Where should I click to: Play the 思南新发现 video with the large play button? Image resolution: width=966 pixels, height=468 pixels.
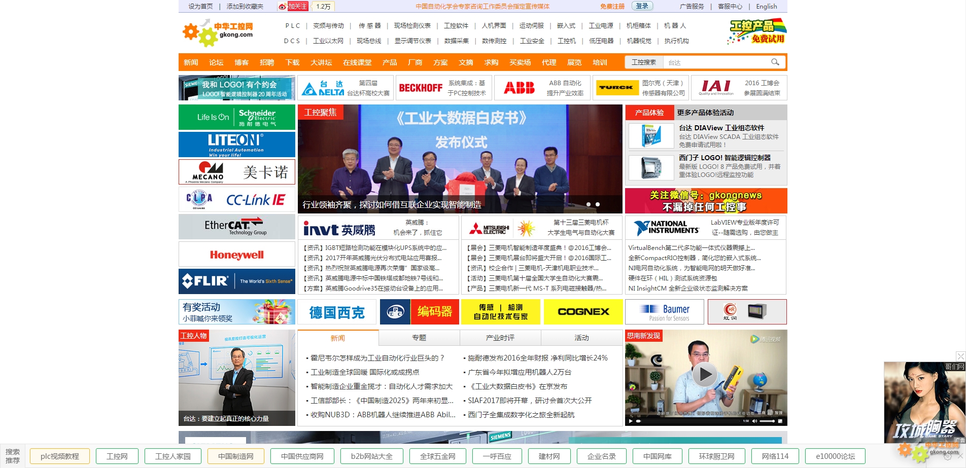pos(705,375)
